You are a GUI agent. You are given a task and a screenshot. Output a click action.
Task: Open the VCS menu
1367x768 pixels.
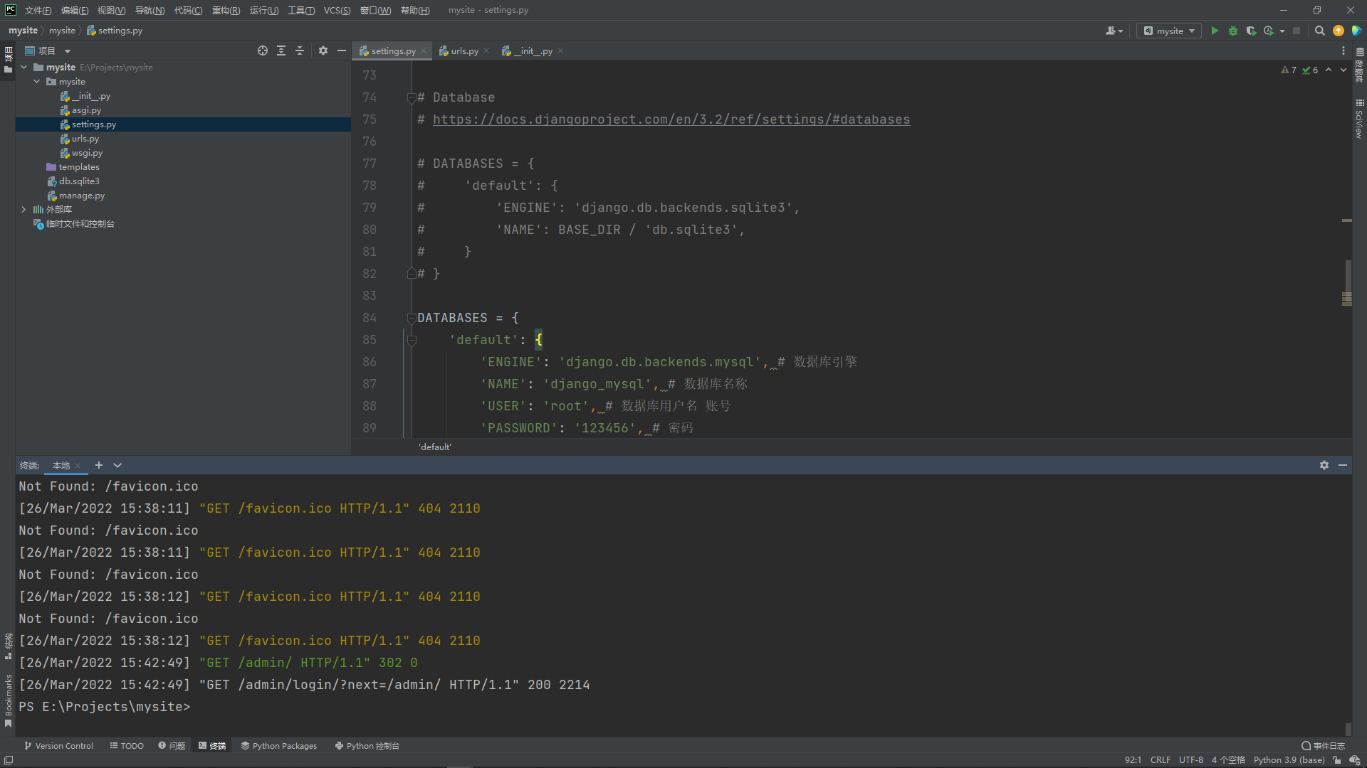pyautogui.click(x=337, y=10)
